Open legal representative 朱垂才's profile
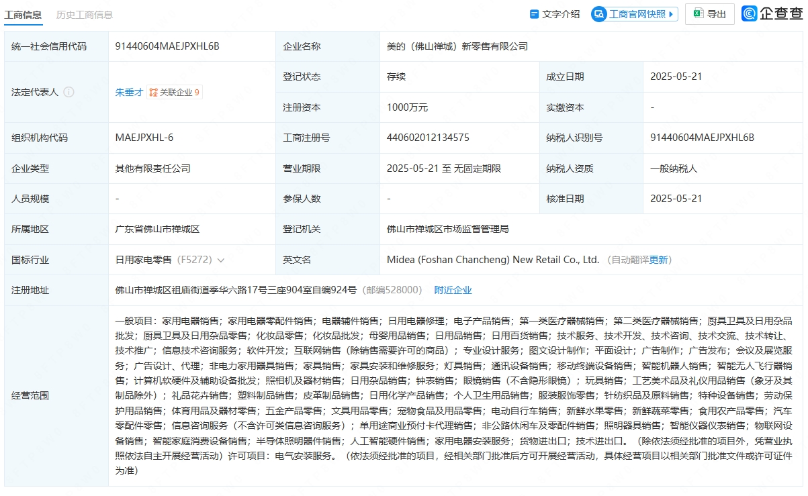Viewport: 808px width, 496px height. pyautogui.click(x=129, y=93)
